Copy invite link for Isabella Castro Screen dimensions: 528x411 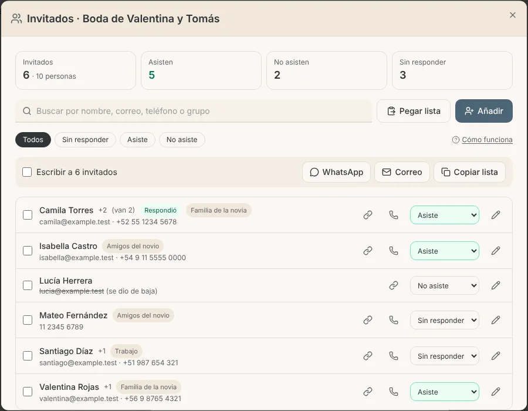click(x=368, y=251)
